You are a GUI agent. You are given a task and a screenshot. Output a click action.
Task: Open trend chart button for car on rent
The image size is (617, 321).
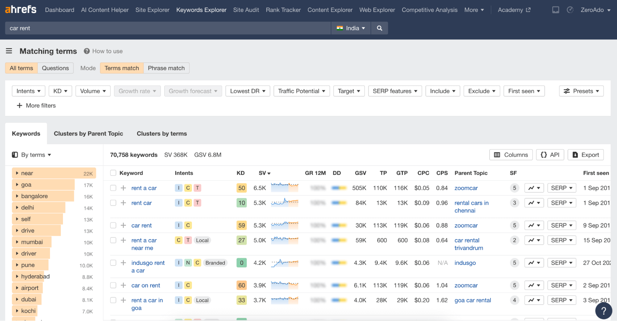pyautogui.click(x=534, y=285)
